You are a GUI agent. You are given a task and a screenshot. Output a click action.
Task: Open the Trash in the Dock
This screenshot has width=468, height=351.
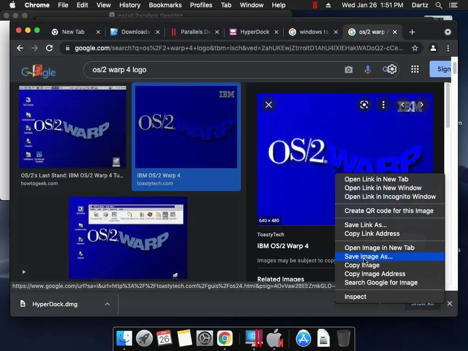(344, 338)
